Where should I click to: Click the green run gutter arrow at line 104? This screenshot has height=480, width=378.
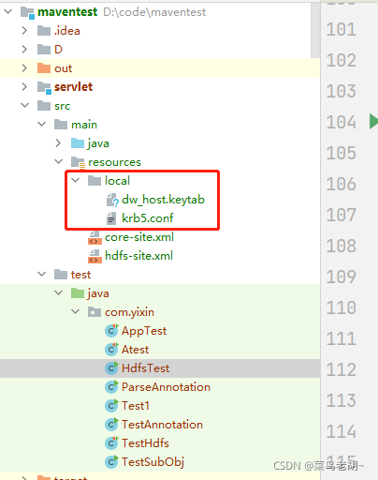click(373, 121)
